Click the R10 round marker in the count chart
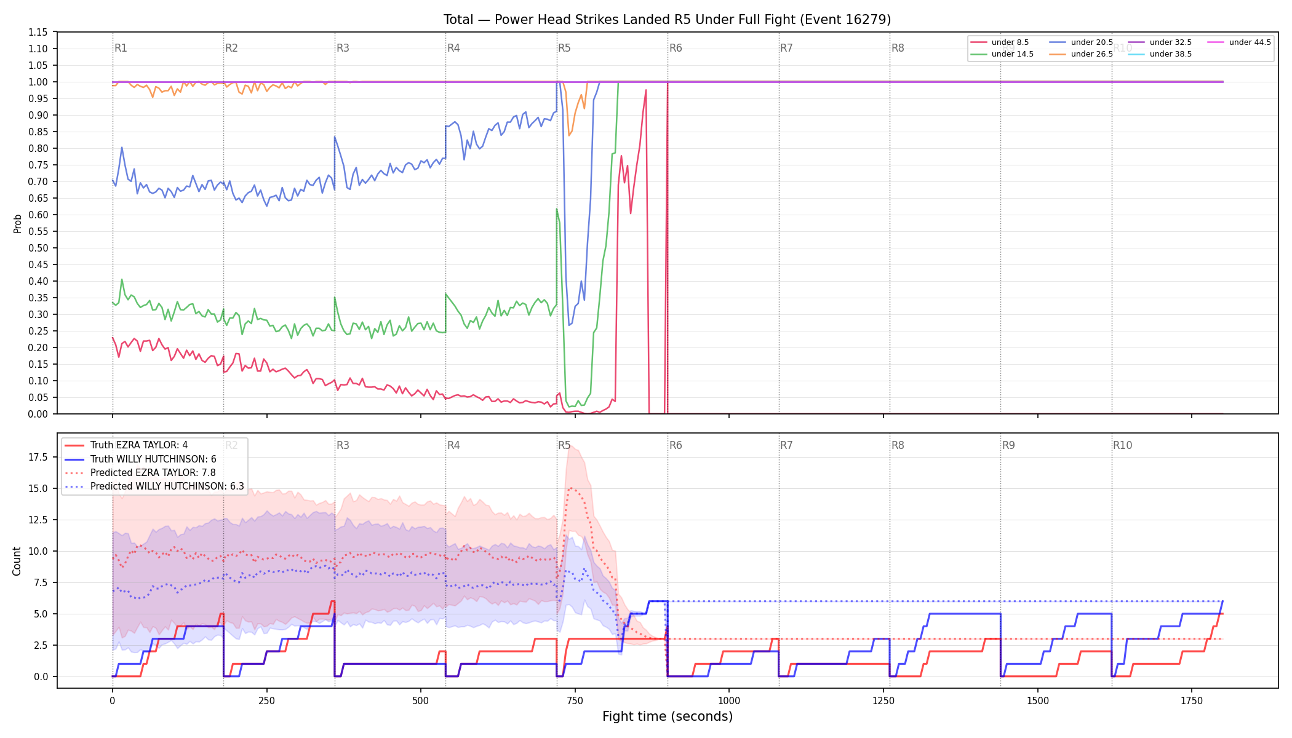 [x=1122, y=445]
